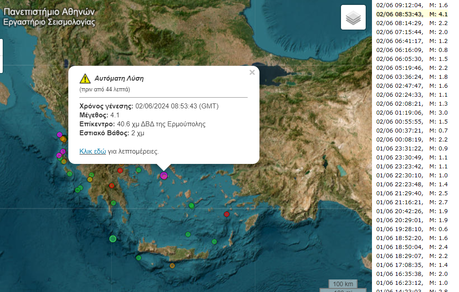Image resolution: width=459 pixels, height=292 pixels.
Task: Select the large green marker west of Crete
Action: click(x=112, y=239)
